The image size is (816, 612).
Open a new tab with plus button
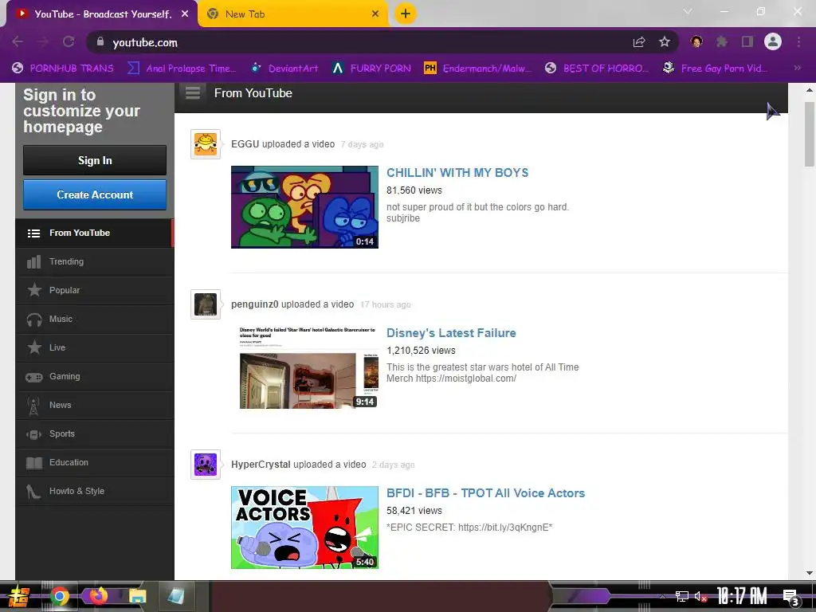(406, 14)
